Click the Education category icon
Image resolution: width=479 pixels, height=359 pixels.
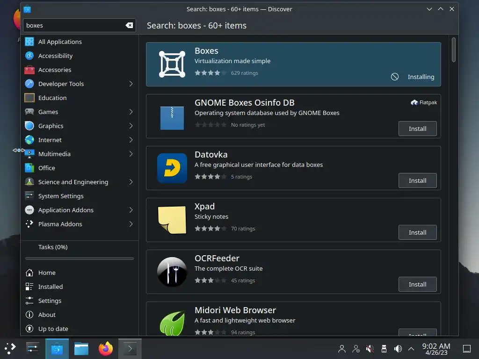click(29, 98)
